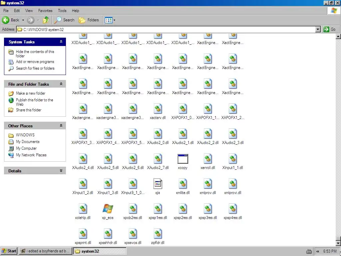Screen dimensions: 341x256
Task: Open WINDOWS in Other Places
Action: pos(25,135)
